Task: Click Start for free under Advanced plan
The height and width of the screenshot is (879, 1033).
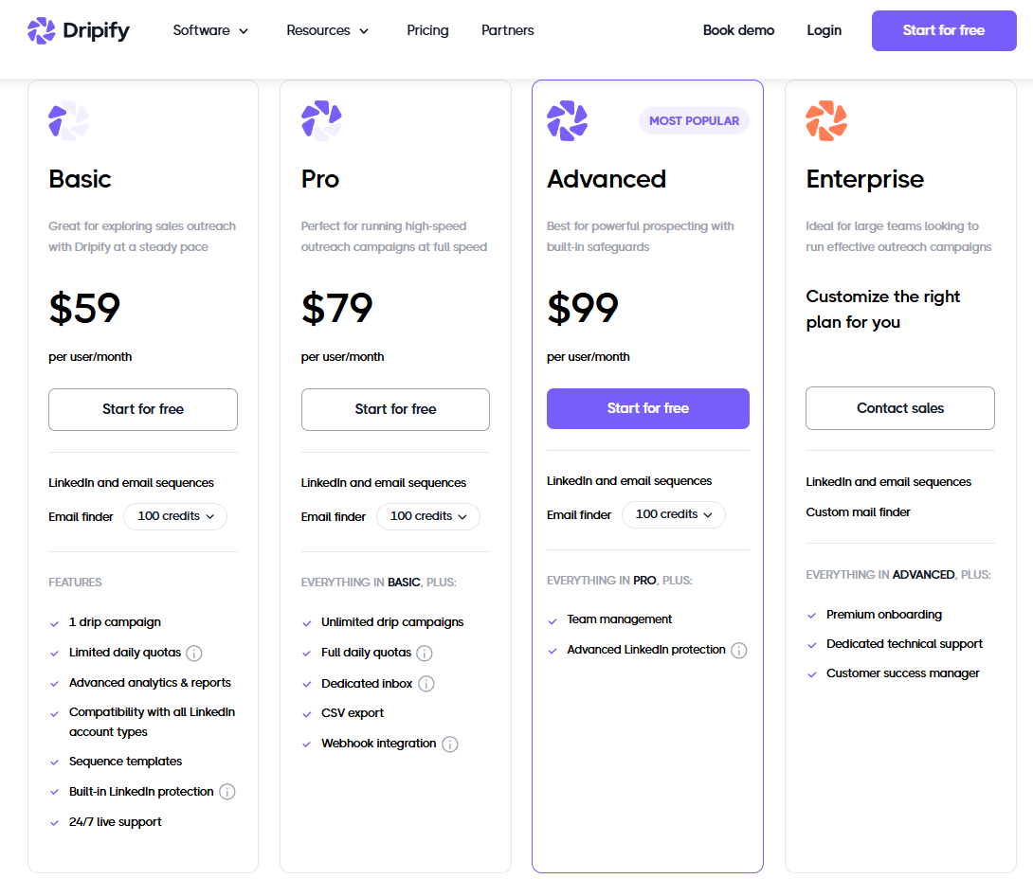Action: (x=647, y=408)
